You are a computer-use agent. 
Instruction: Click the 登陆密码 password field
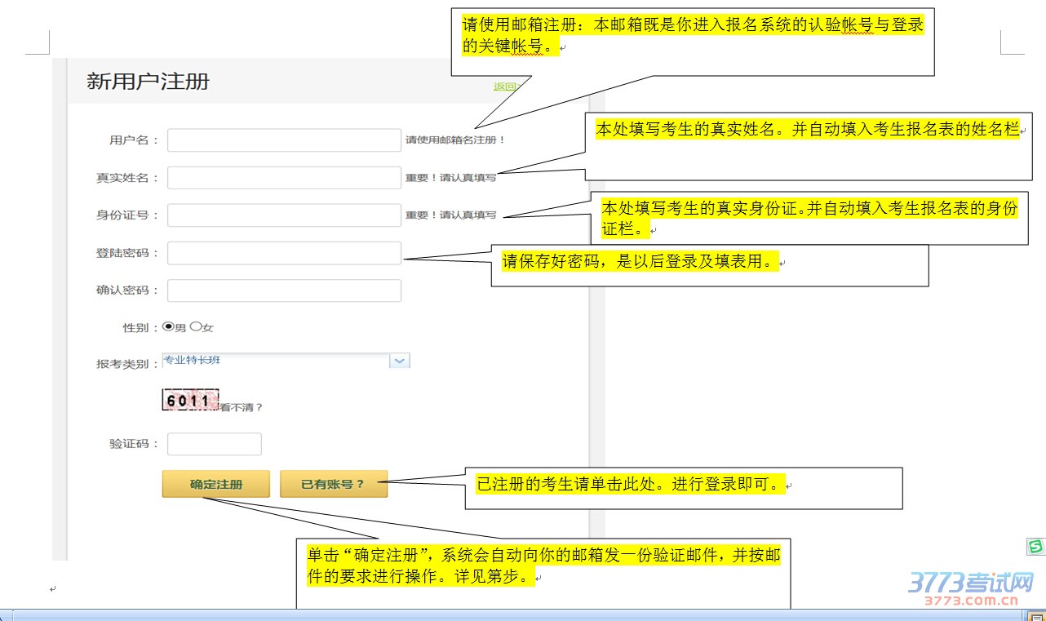(x=284, y=253)
